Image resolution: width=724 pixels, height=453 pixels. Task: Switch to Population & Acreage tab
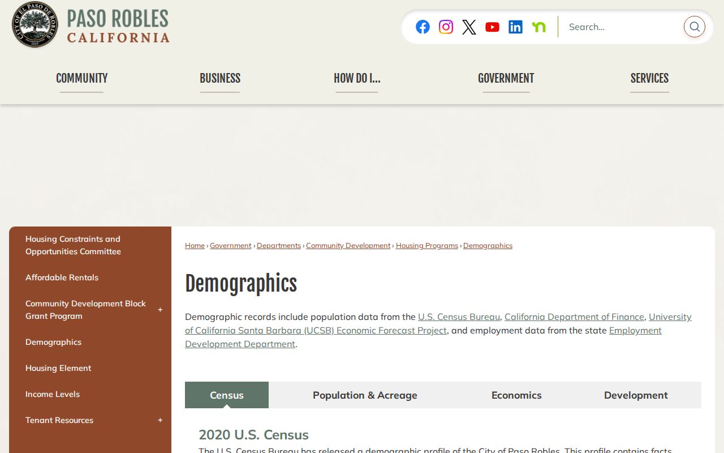coord(365,395)
